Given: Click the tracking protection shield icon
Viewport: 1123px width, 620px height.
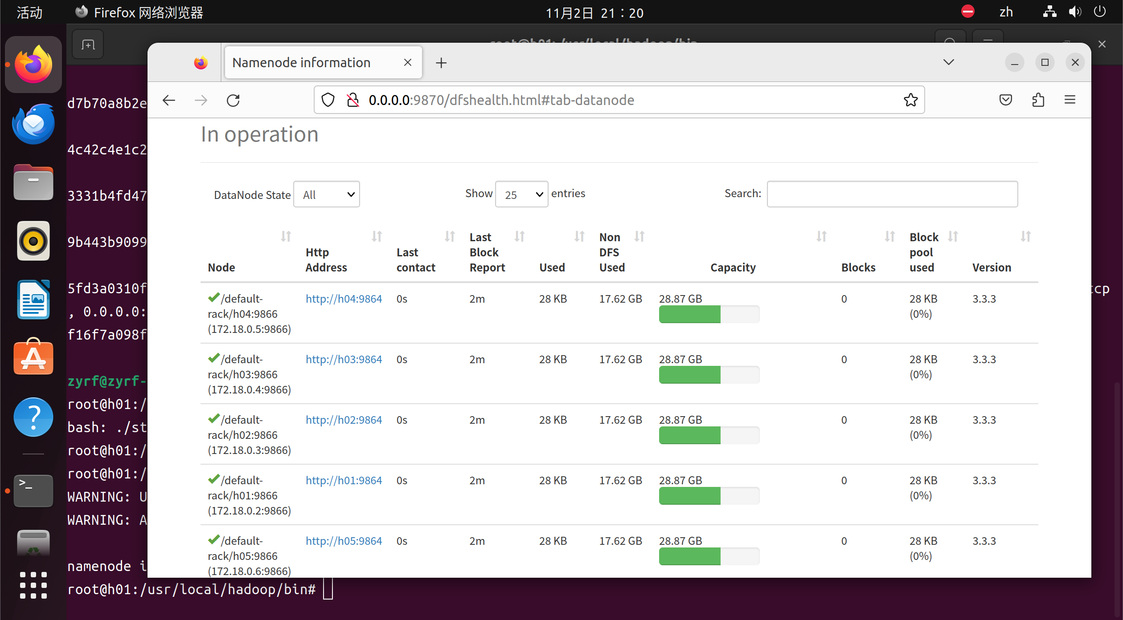Looking at the screenshot, I should click(x=328, y=100).
